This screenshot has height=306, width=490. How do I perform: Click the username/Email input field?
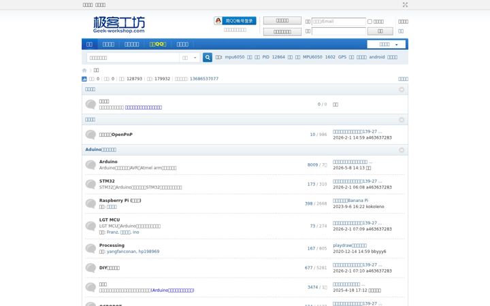[x=338, y=22]
